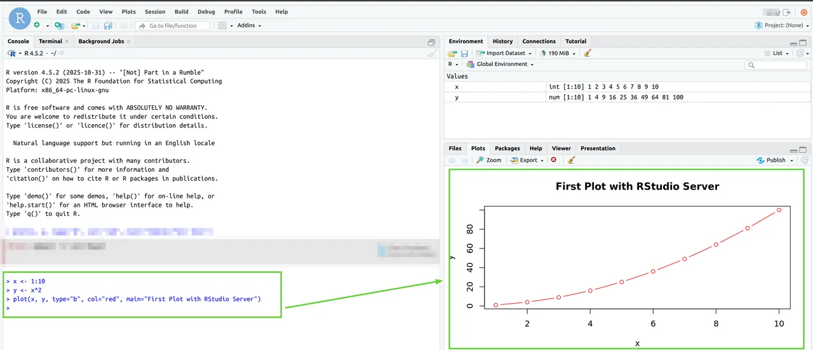The image size is (813, 350).
Task: Select the Console tab
Action: [x=18, y=41]
